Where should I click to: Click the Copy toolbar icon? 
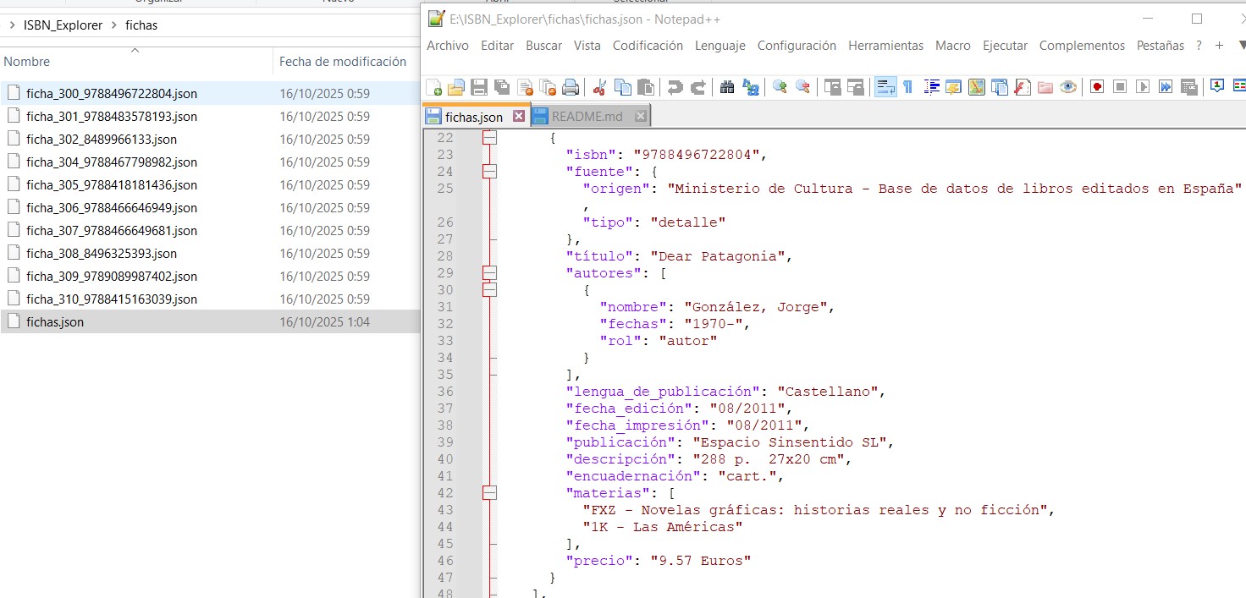point(623,86)
